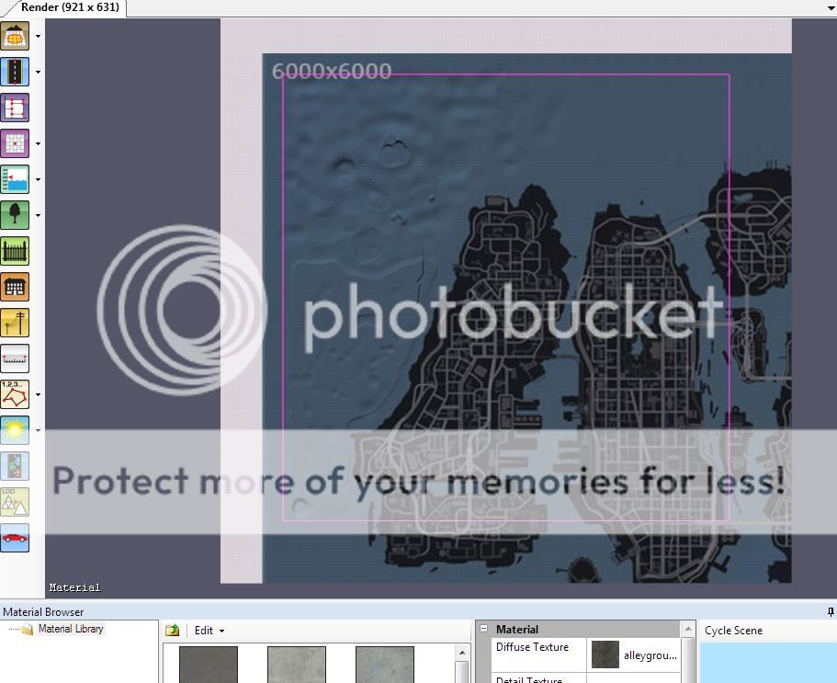
Task: Open the Edit menu in Material Browser
Action: click(x=209, y=631)
